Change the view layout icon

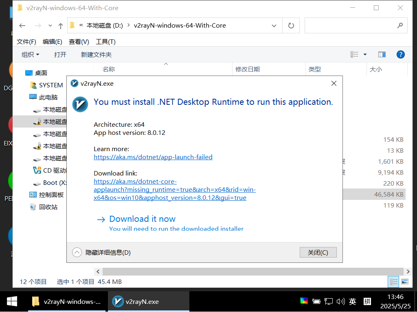354,54
